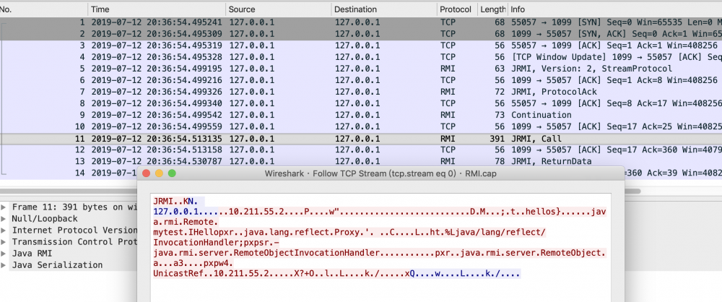Select packet 13 JRMI ReturnData row
Screen dimensions: 722x302
point(361,161)
